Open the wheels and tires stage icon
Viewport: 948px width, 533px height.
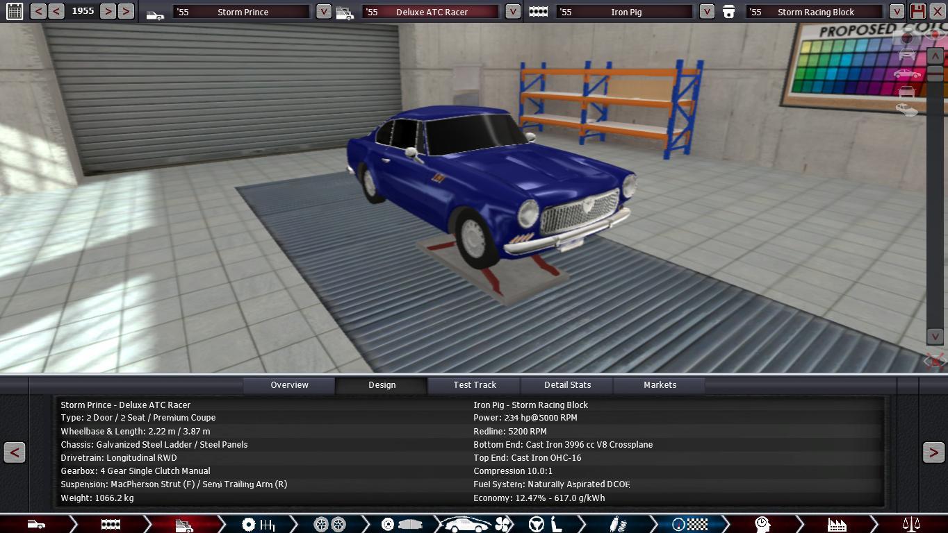[329, 524]
